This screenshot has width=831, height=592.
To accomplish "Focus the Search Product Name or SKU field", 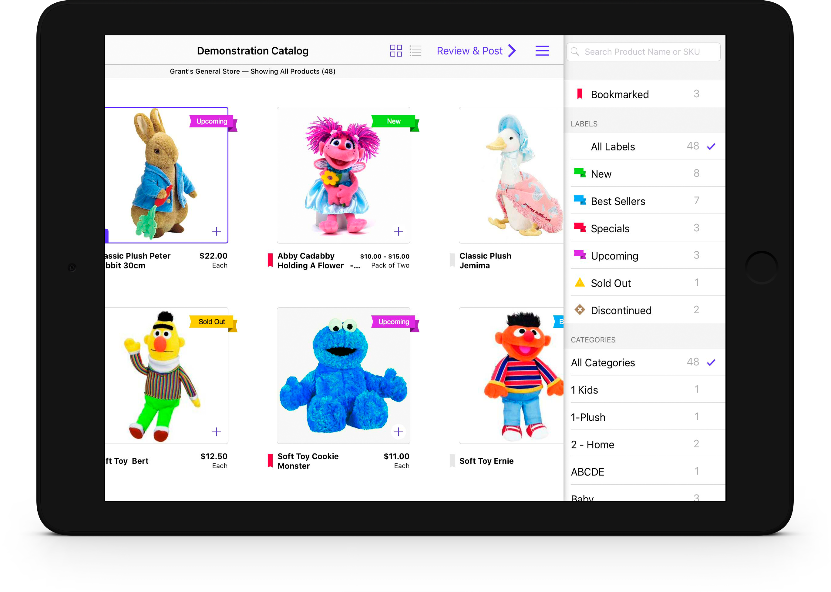I will click(643, 52).
